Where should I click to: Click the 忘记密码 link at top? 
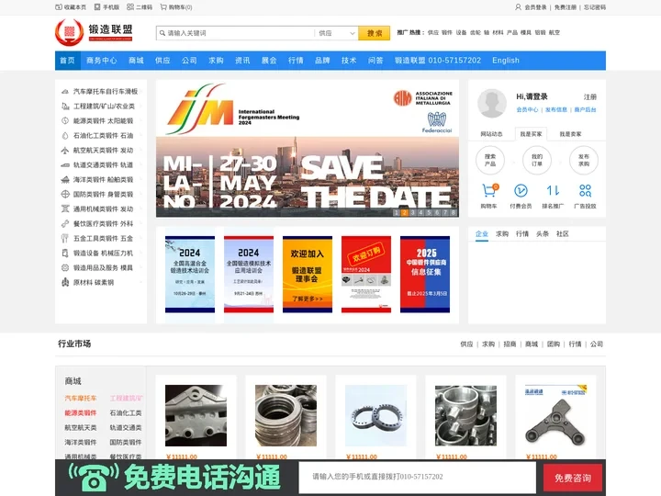(595, 7)
